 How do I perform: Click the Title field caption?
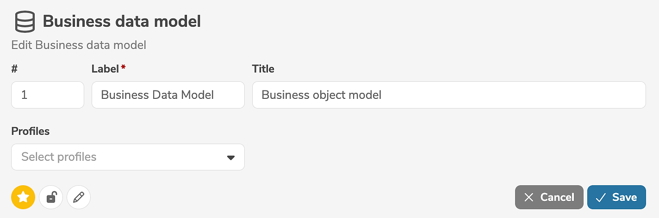coord(263,69)
